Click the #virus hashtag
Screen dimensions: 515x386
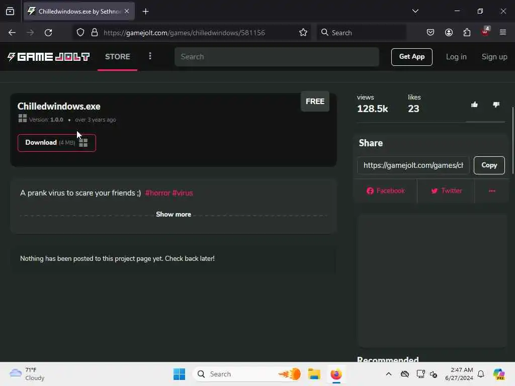point(183,193)
